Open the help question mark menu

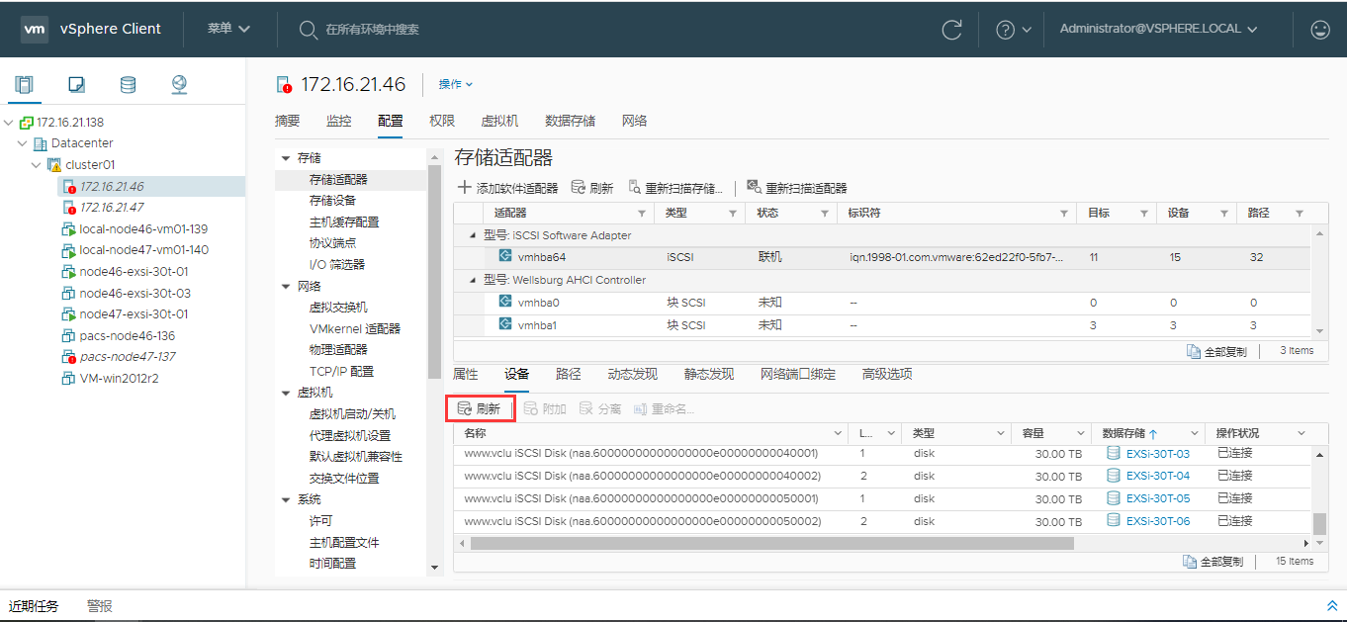pos(1014,30)
